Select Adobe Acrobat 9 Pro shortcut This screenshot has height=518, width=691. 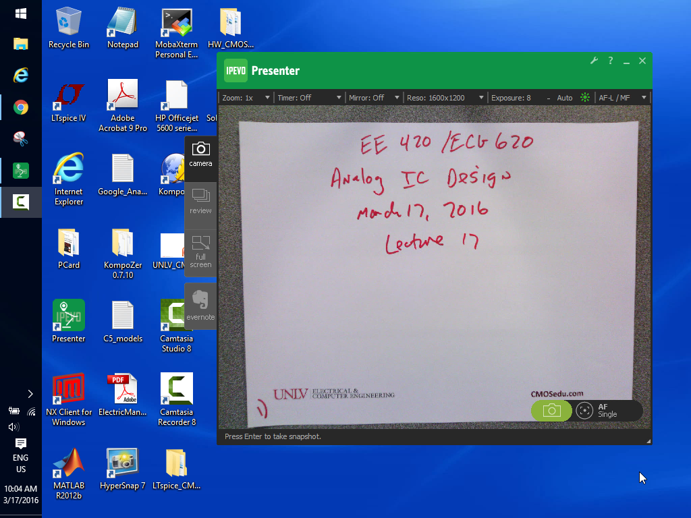click(123, 106)
